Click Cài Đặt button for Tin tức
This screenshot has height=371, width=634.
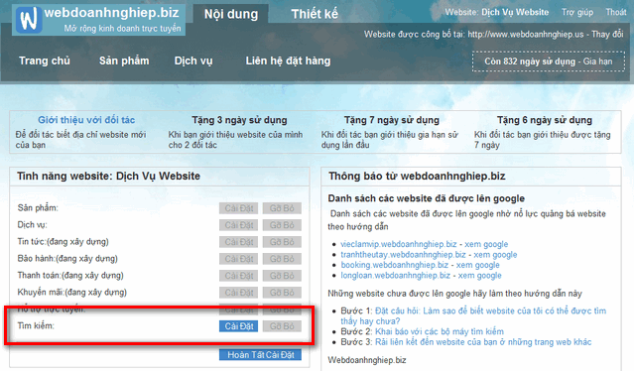point(238,242)
